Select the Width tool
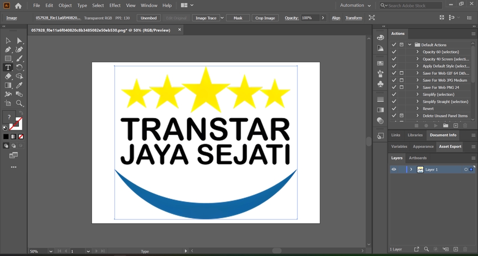478x256 pixels. point(8,94)
